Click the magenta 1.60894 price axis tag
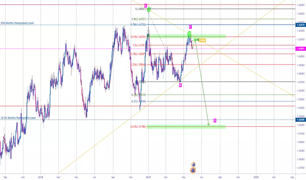This screenshot has height=180, width=306. (x=300, y=49)
